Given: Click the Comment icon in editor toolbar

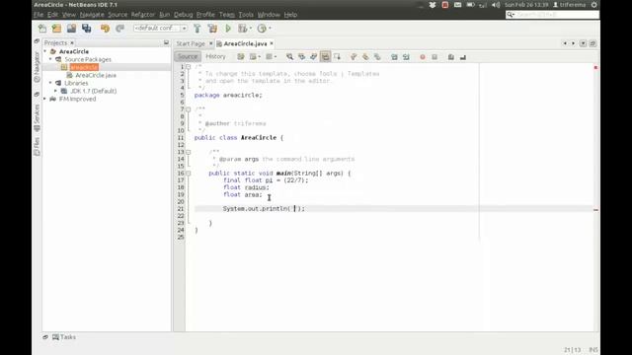Looking at the screenshot, I should (451, 57).
